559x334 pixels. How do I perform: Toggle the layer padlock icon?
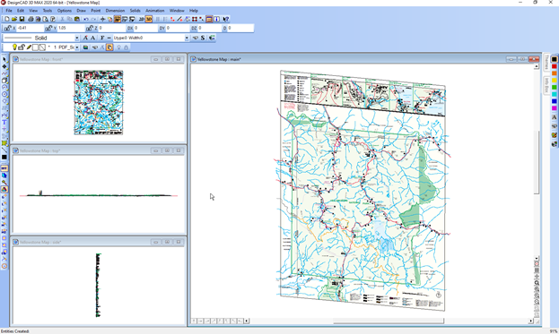(22, 47)
